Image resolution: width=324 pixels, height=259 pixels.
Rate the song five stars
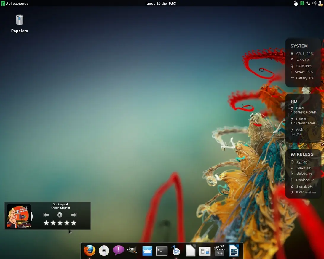pyautogui.click(x=74, y=223)
